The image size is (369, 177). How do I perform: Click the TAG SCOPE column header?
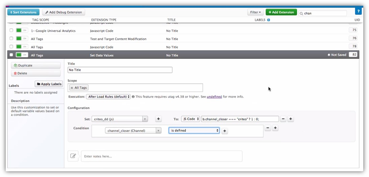point(41,20)
